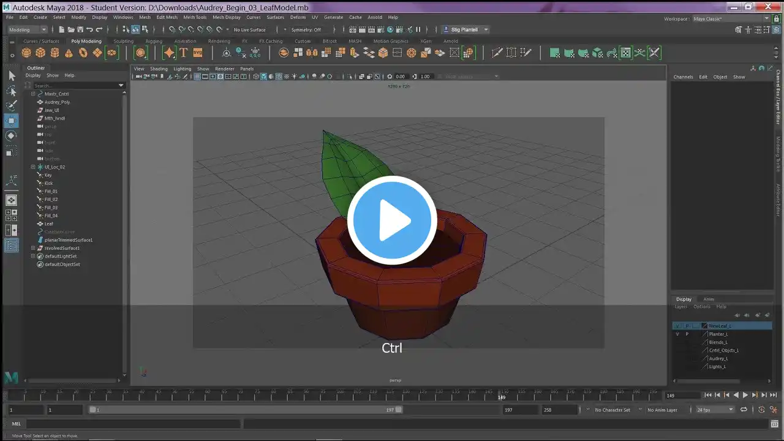Click the polygon cube shelf icon
The width and height of the screenshot is (784, 441).
[x=40, y=53]
